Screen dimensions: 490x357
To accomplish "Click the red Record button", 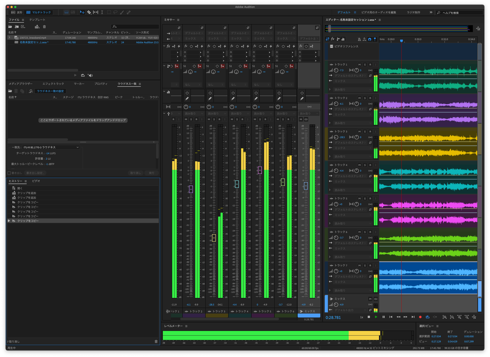I will tap(420, 317).
